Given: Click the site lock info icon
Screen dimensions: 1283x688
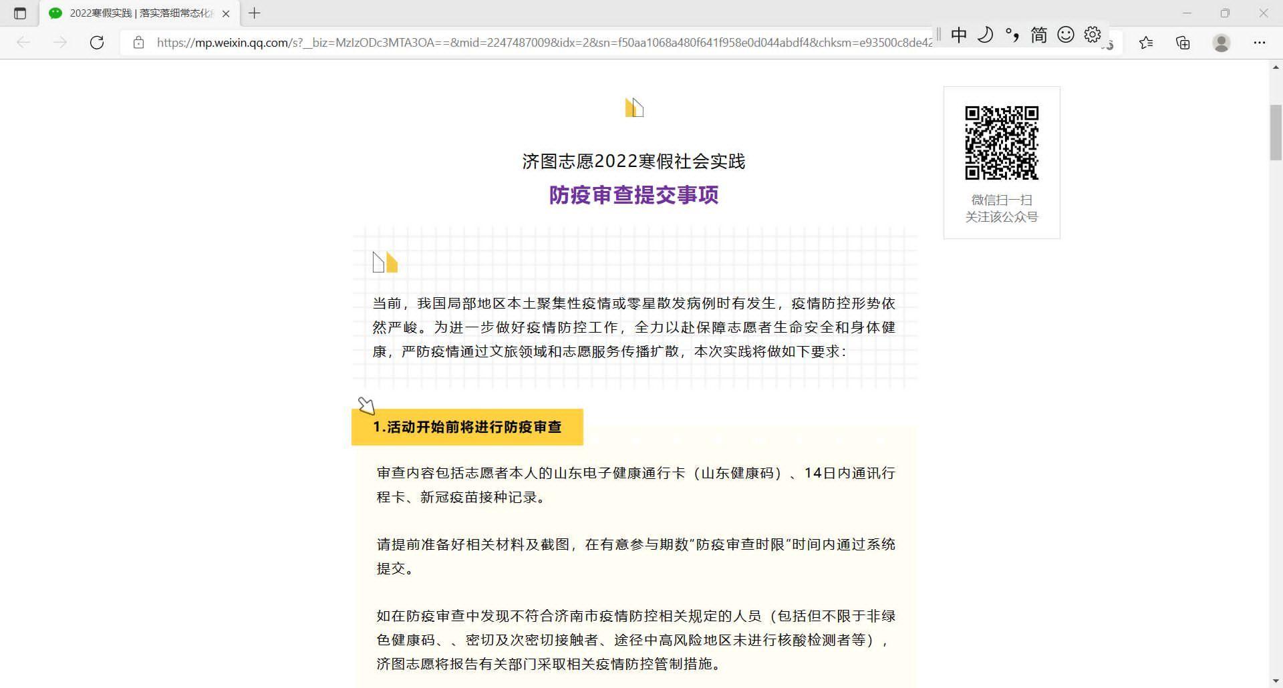Looking at the screenshot, I should click(x=138, y=43).
